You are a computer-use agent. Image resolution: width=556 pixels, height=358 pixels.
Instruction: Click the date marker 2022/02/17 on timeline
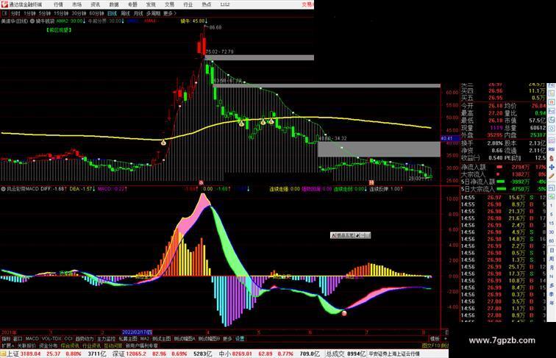[x=137, y=332]
